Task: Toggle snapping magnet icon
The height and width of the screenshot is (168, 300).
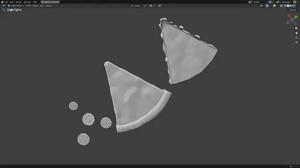Action: tap(151, 6)
